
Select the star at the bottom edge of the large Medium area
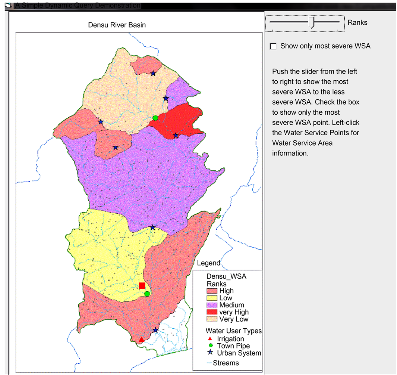[x=152, y=227]
